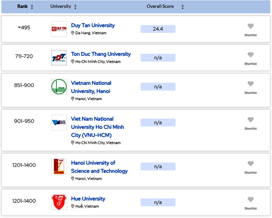The image size is (272, 218).
Task: Shortlist Hue University using the heart icon
Action: point(251,200)
